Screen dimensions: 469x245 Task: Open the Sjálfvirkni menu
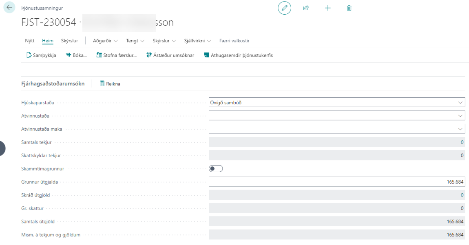tap(197, 41)
